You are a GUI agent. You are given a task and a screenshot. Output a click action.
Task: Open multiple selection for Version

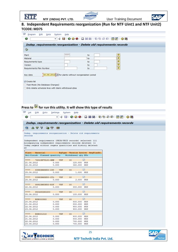click(x=119, y=65)
